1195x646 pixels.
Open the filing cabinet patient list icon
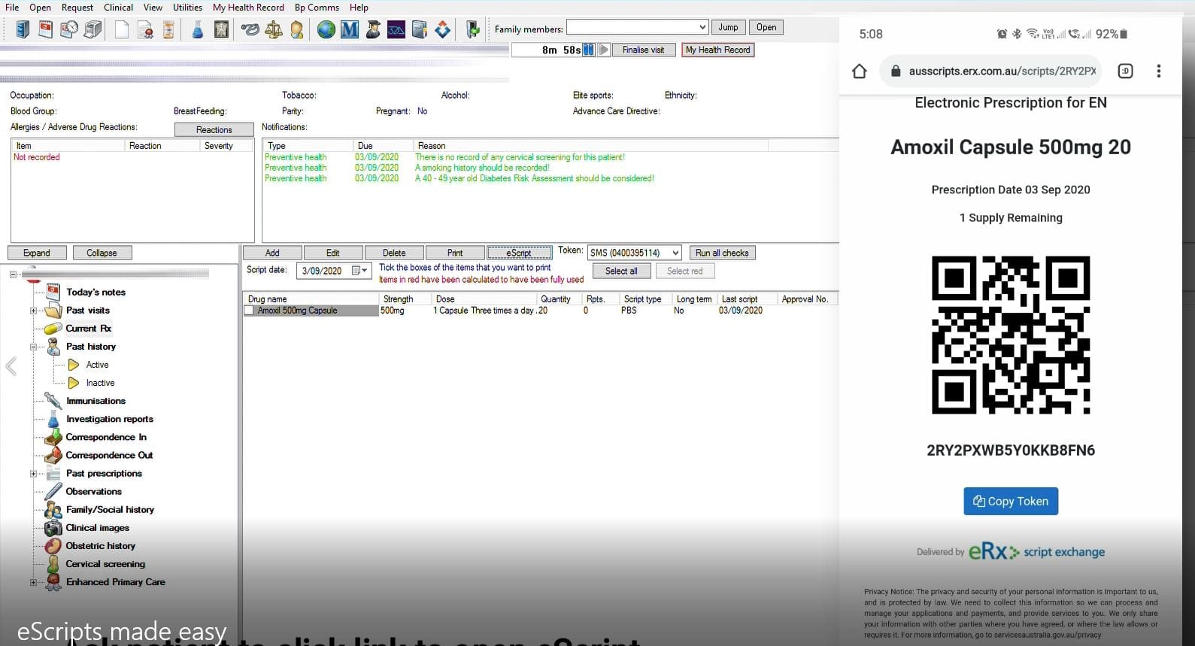pyautogui.click(x=23, y=29)
